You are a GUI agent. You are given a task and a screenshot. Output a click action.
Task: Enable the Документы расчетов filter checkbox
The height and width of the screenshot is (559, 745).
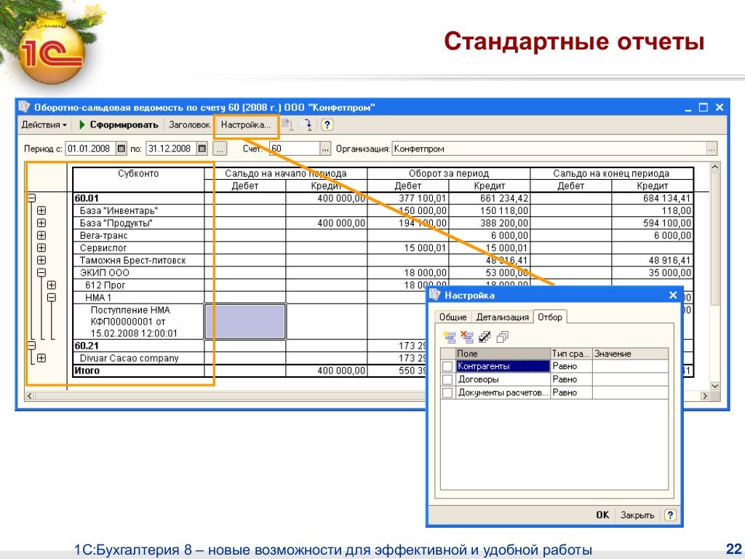coord(447,392)
